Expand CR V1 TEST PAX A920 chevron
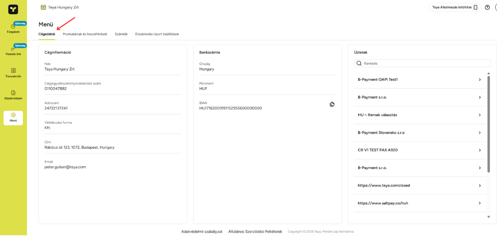Viewport: 497px width, 236px height. pos(480,150)
